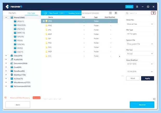Collapse filter panel with side arrow
The height and width of the screenshot is (113, 161).
[120, 56]
